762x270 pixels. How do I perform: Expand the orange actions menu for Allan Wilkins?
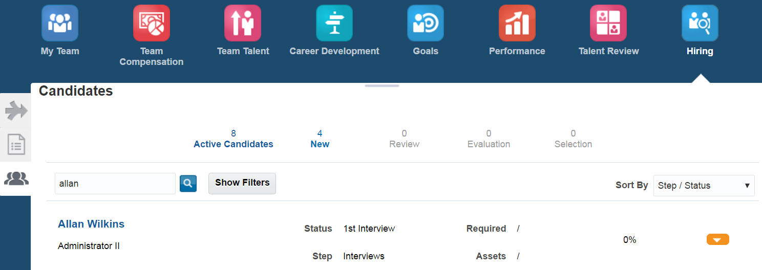click(717, 239)
